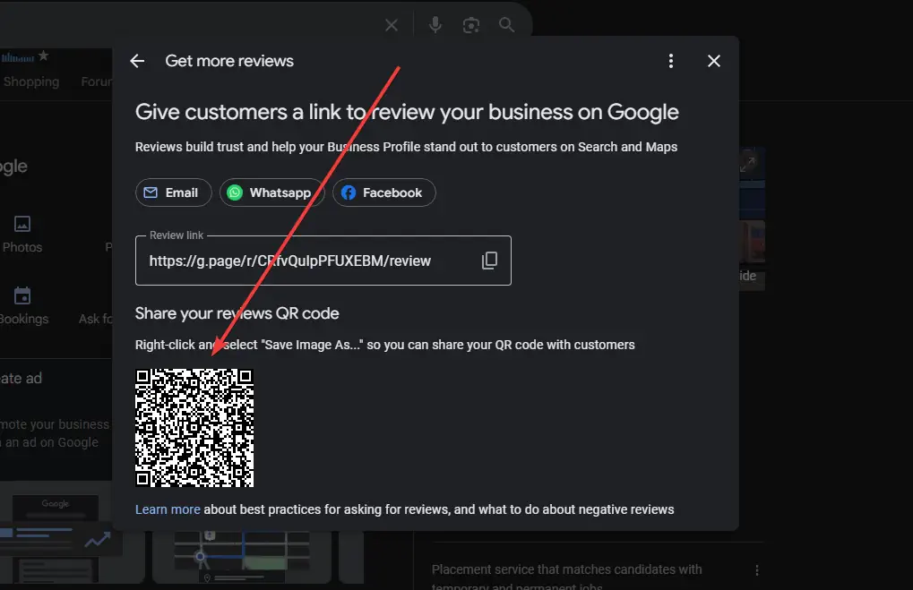
Task: Open Bookings in the business profile
Action: pos(23,306)
